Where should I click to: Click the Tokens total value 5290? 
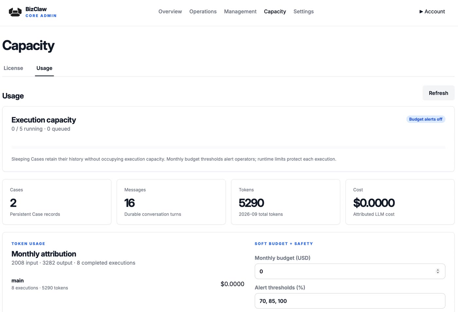[x=251, y=203]
